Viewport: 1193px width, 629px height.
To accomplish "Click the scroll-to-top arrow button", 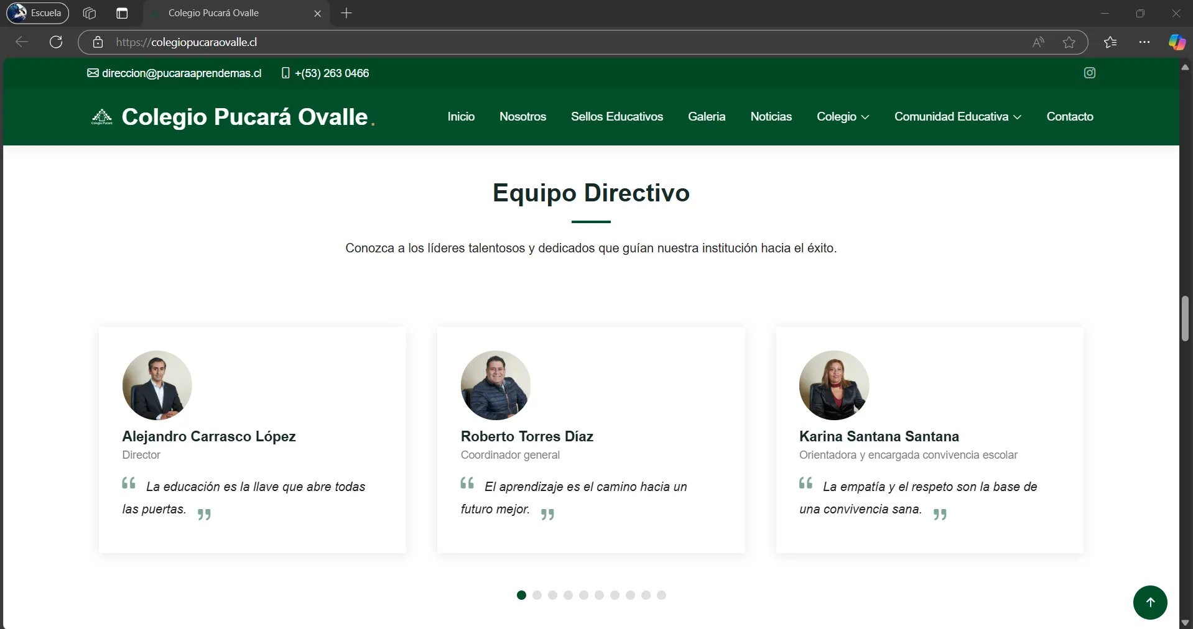I will (x=1149, y=602).
